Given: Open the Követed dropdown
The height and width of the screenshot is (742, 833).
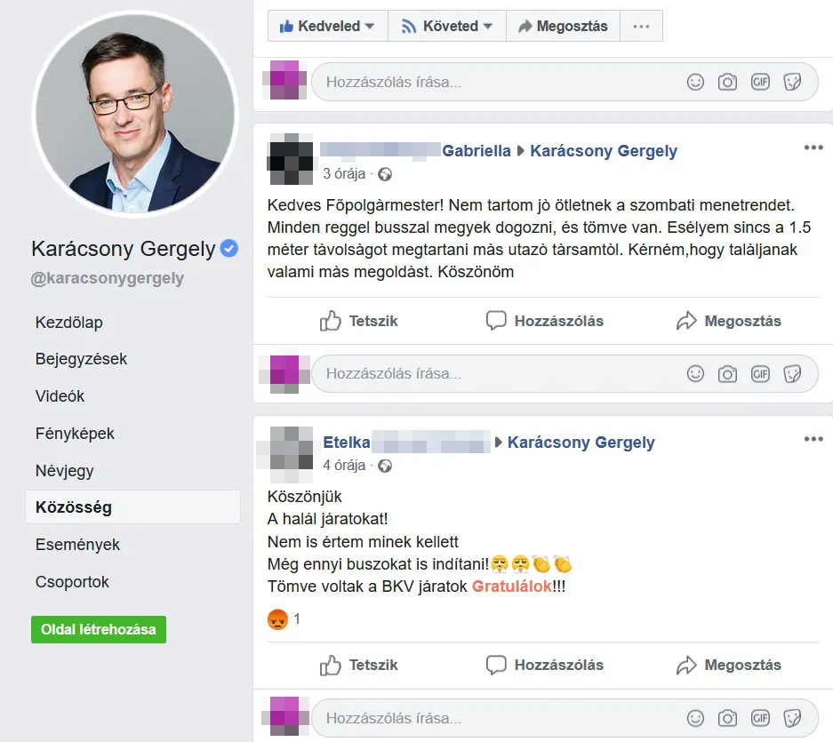Looking at the screenshot, I should (x=447, y=26).
